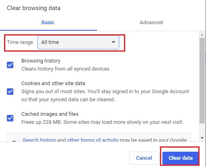The height and width of the screenshot is (167, 206).
Task: Click the Browsing history label text
Action: (41, 61)
